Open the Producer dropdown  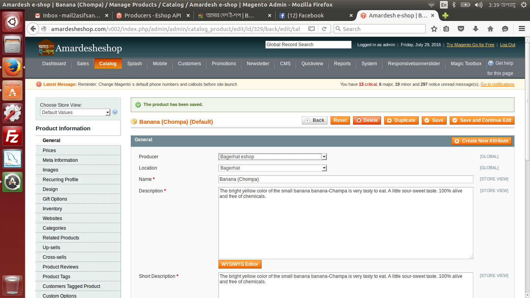(273, 157)
